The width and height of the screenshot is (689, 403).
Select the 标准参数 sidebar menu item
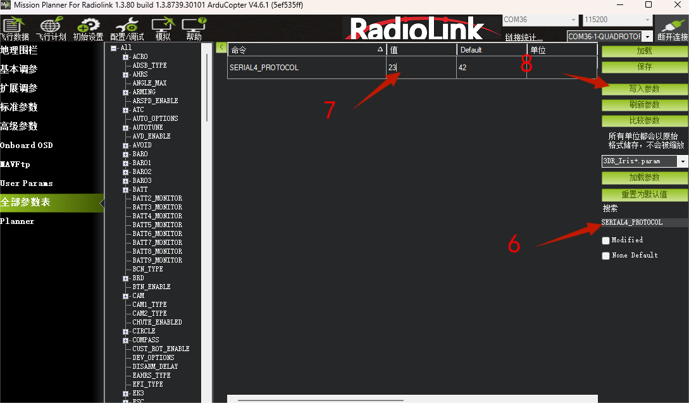pos(19,107)
